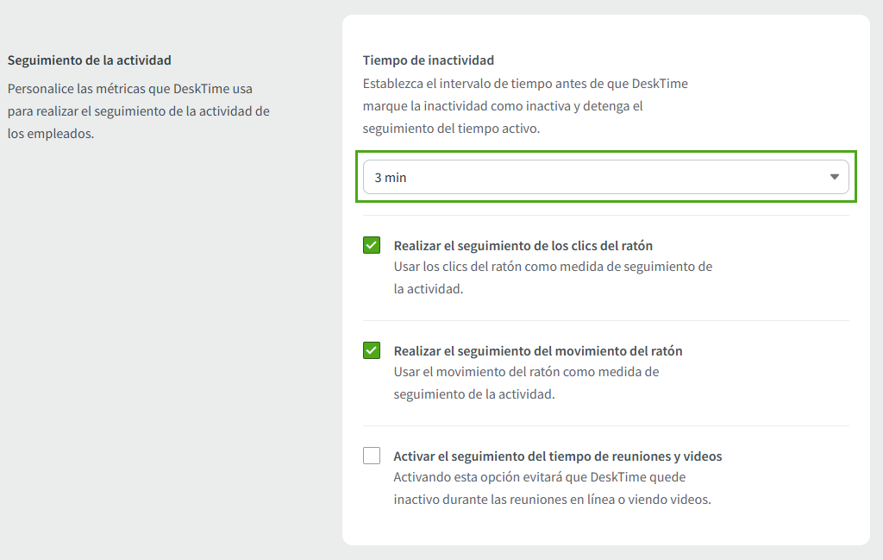Click the idle time dropdown arrow
The width and height of the screenshot is (883, 560).
[834, 177]
